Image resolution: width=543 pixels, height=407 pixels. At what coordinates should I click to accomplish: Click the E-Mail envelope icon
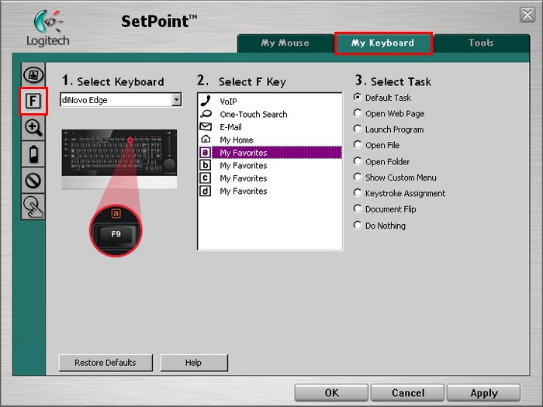[x=206, y=126]
